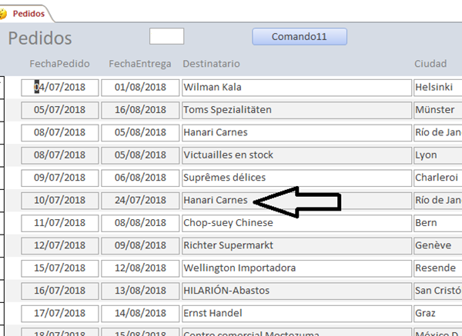Click the HILARIÓN-Abastos recipient field
462x336 pixels.
296,291
